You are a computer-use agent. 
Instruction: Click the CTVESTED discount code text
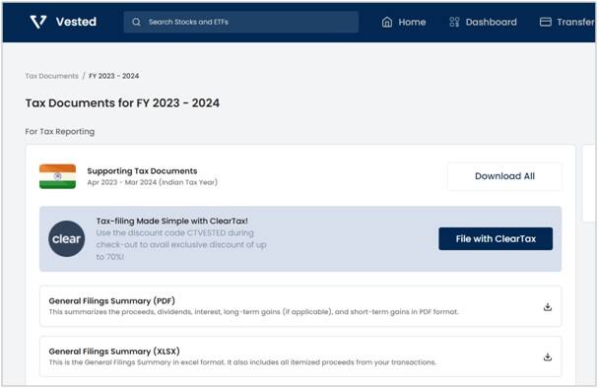[x=206, y=232]
